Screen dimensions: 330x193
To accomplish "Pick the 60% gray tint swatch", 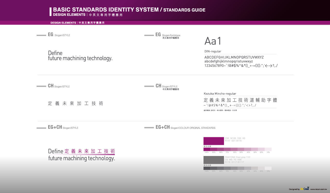I will tap(234, 168).
